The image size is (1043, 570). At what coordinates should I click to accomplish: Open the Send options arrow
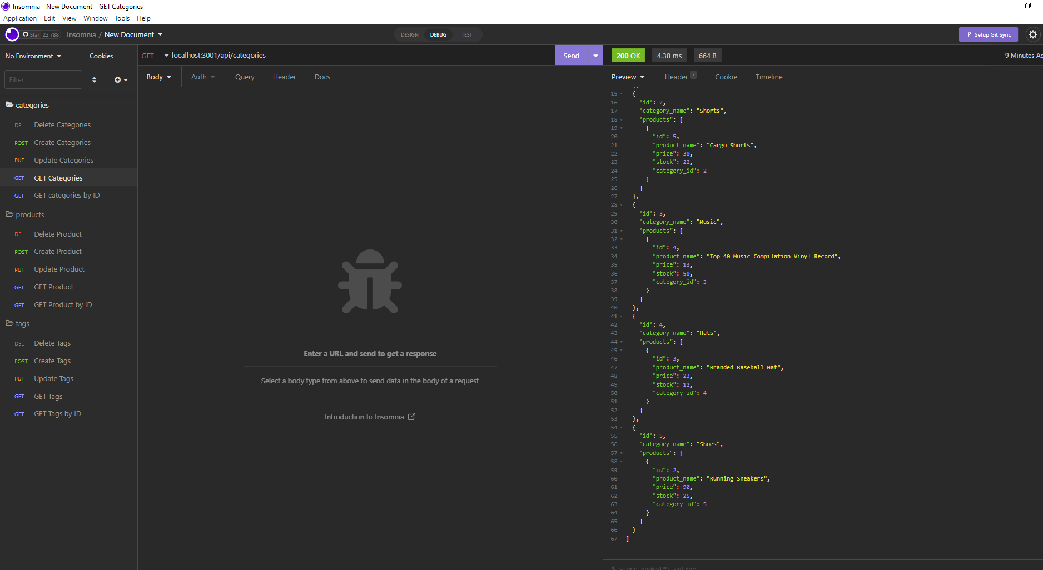point(595,56)
